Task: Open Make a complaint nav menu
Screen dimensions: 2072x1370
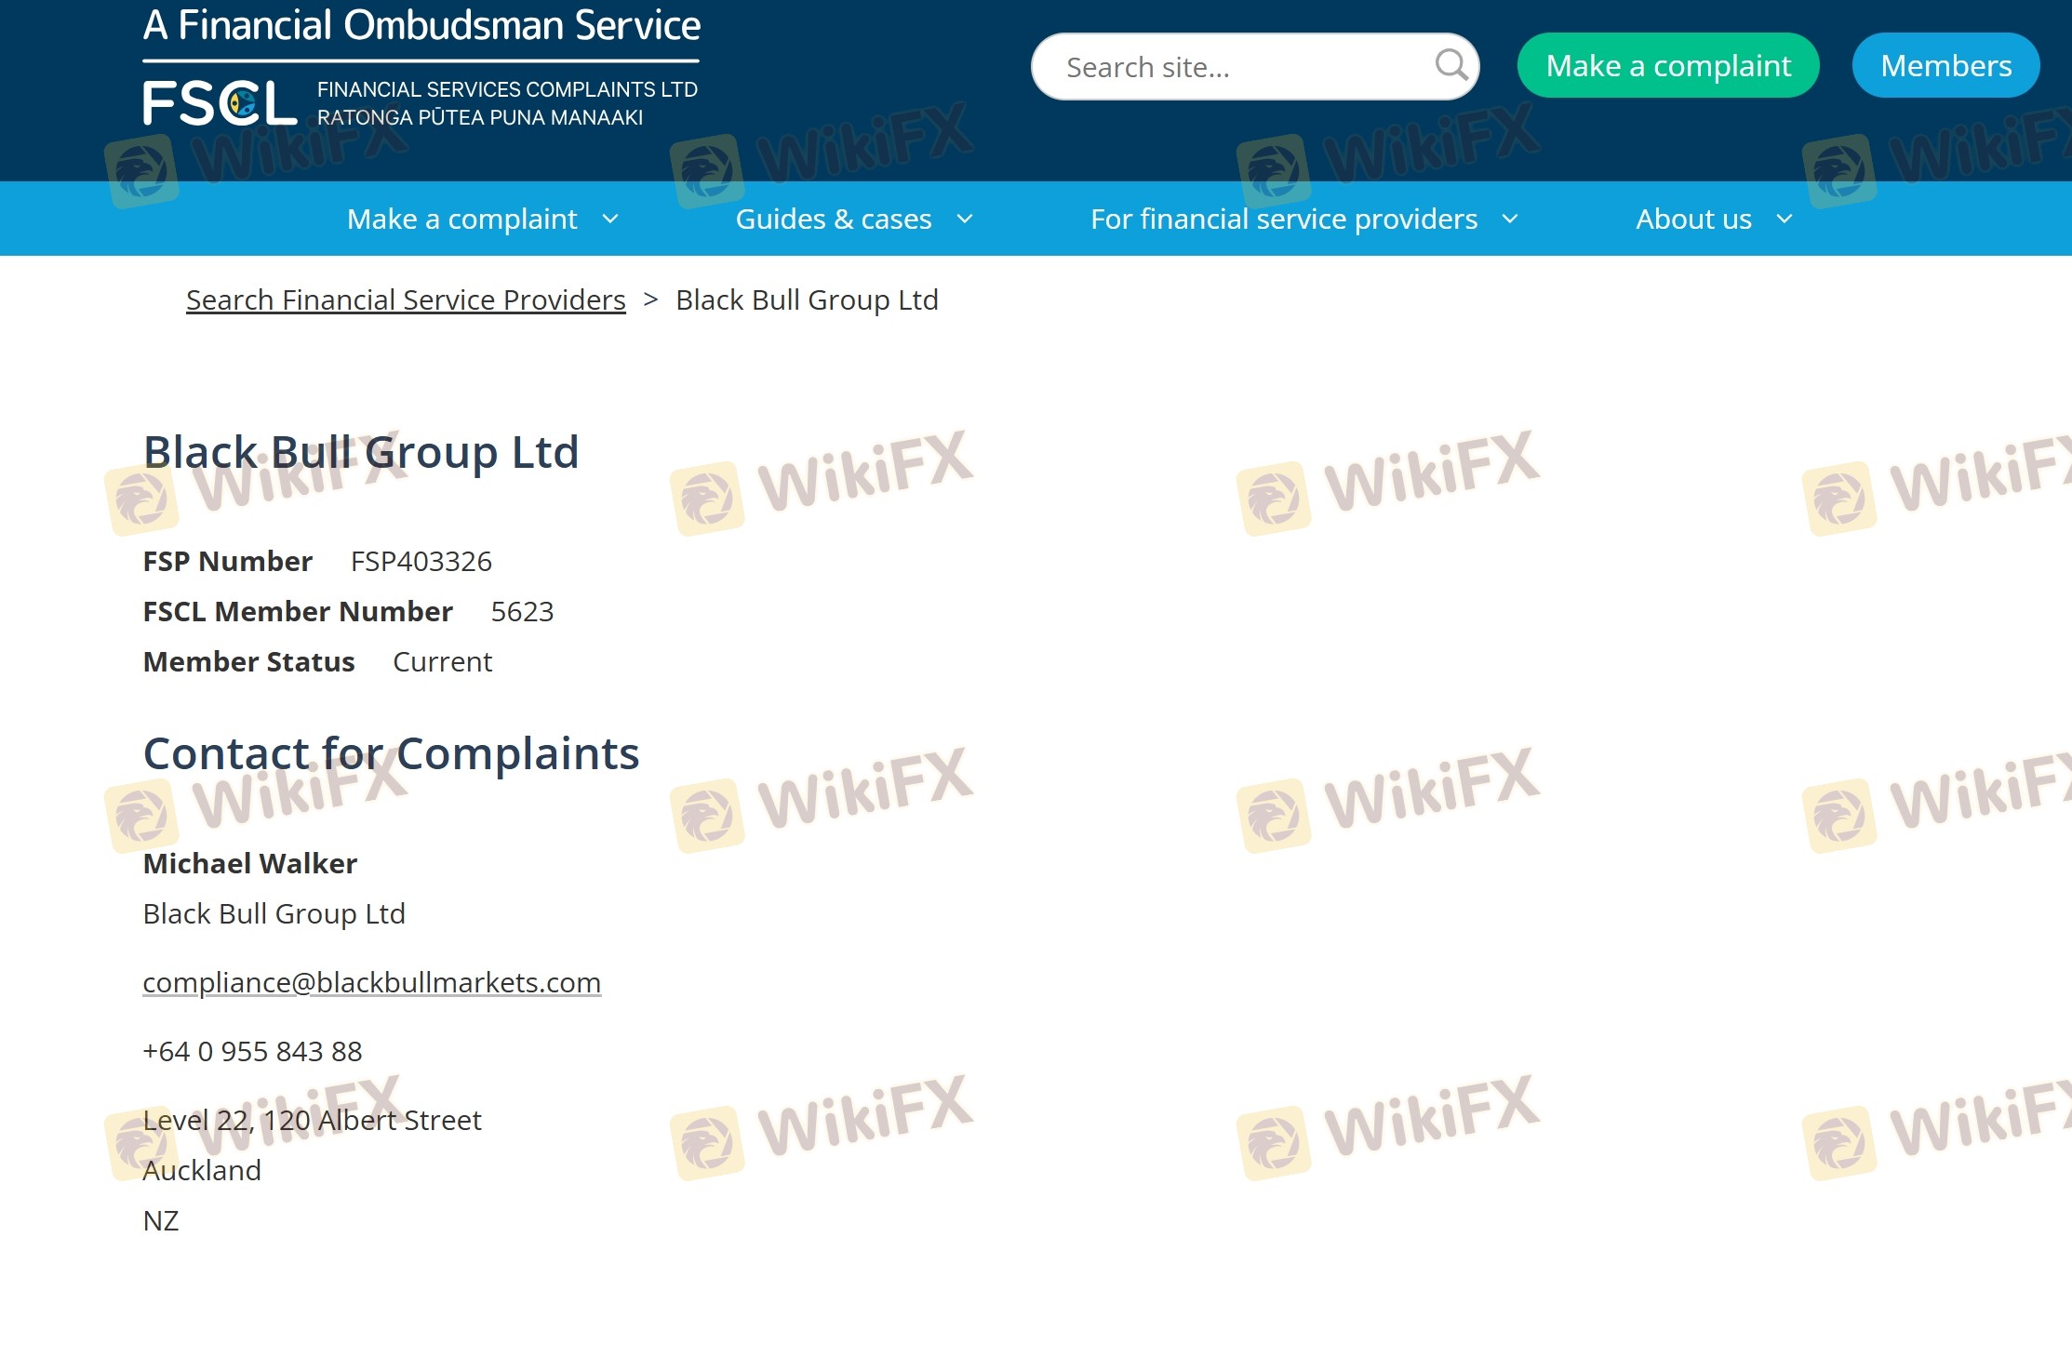Action: [x=461, y=219]
